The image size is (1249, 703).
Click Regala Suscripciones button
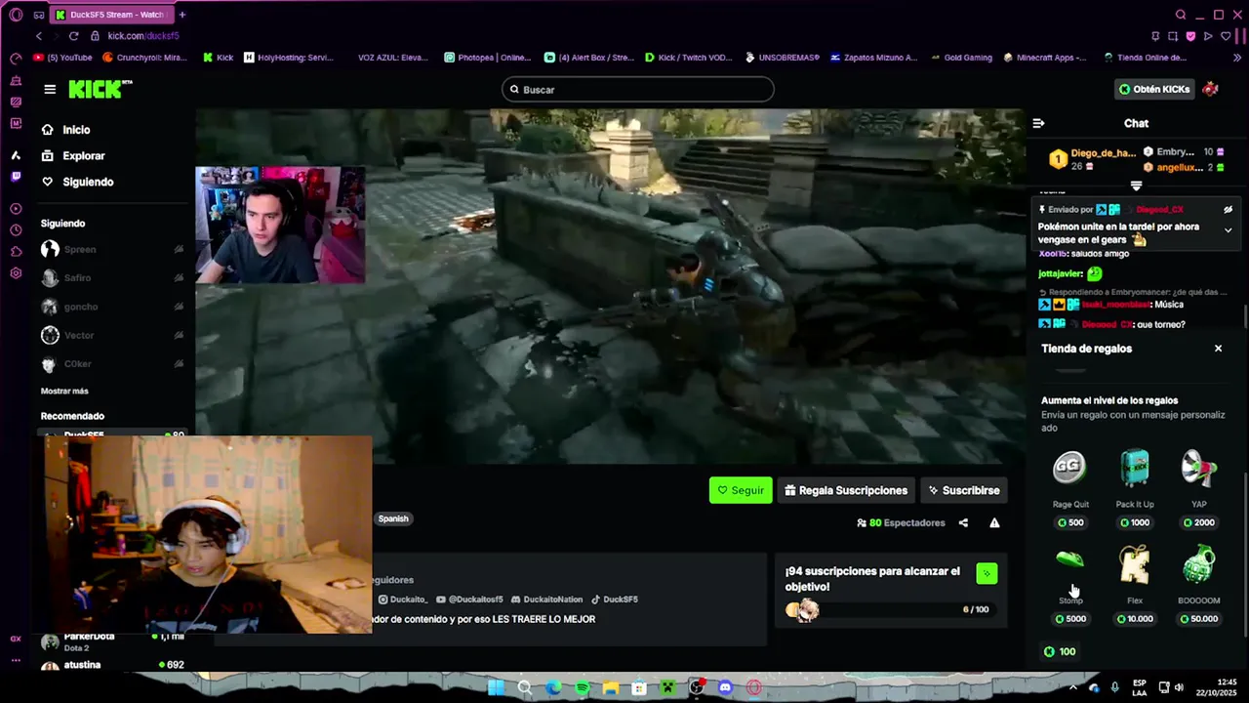coord(846,490)
